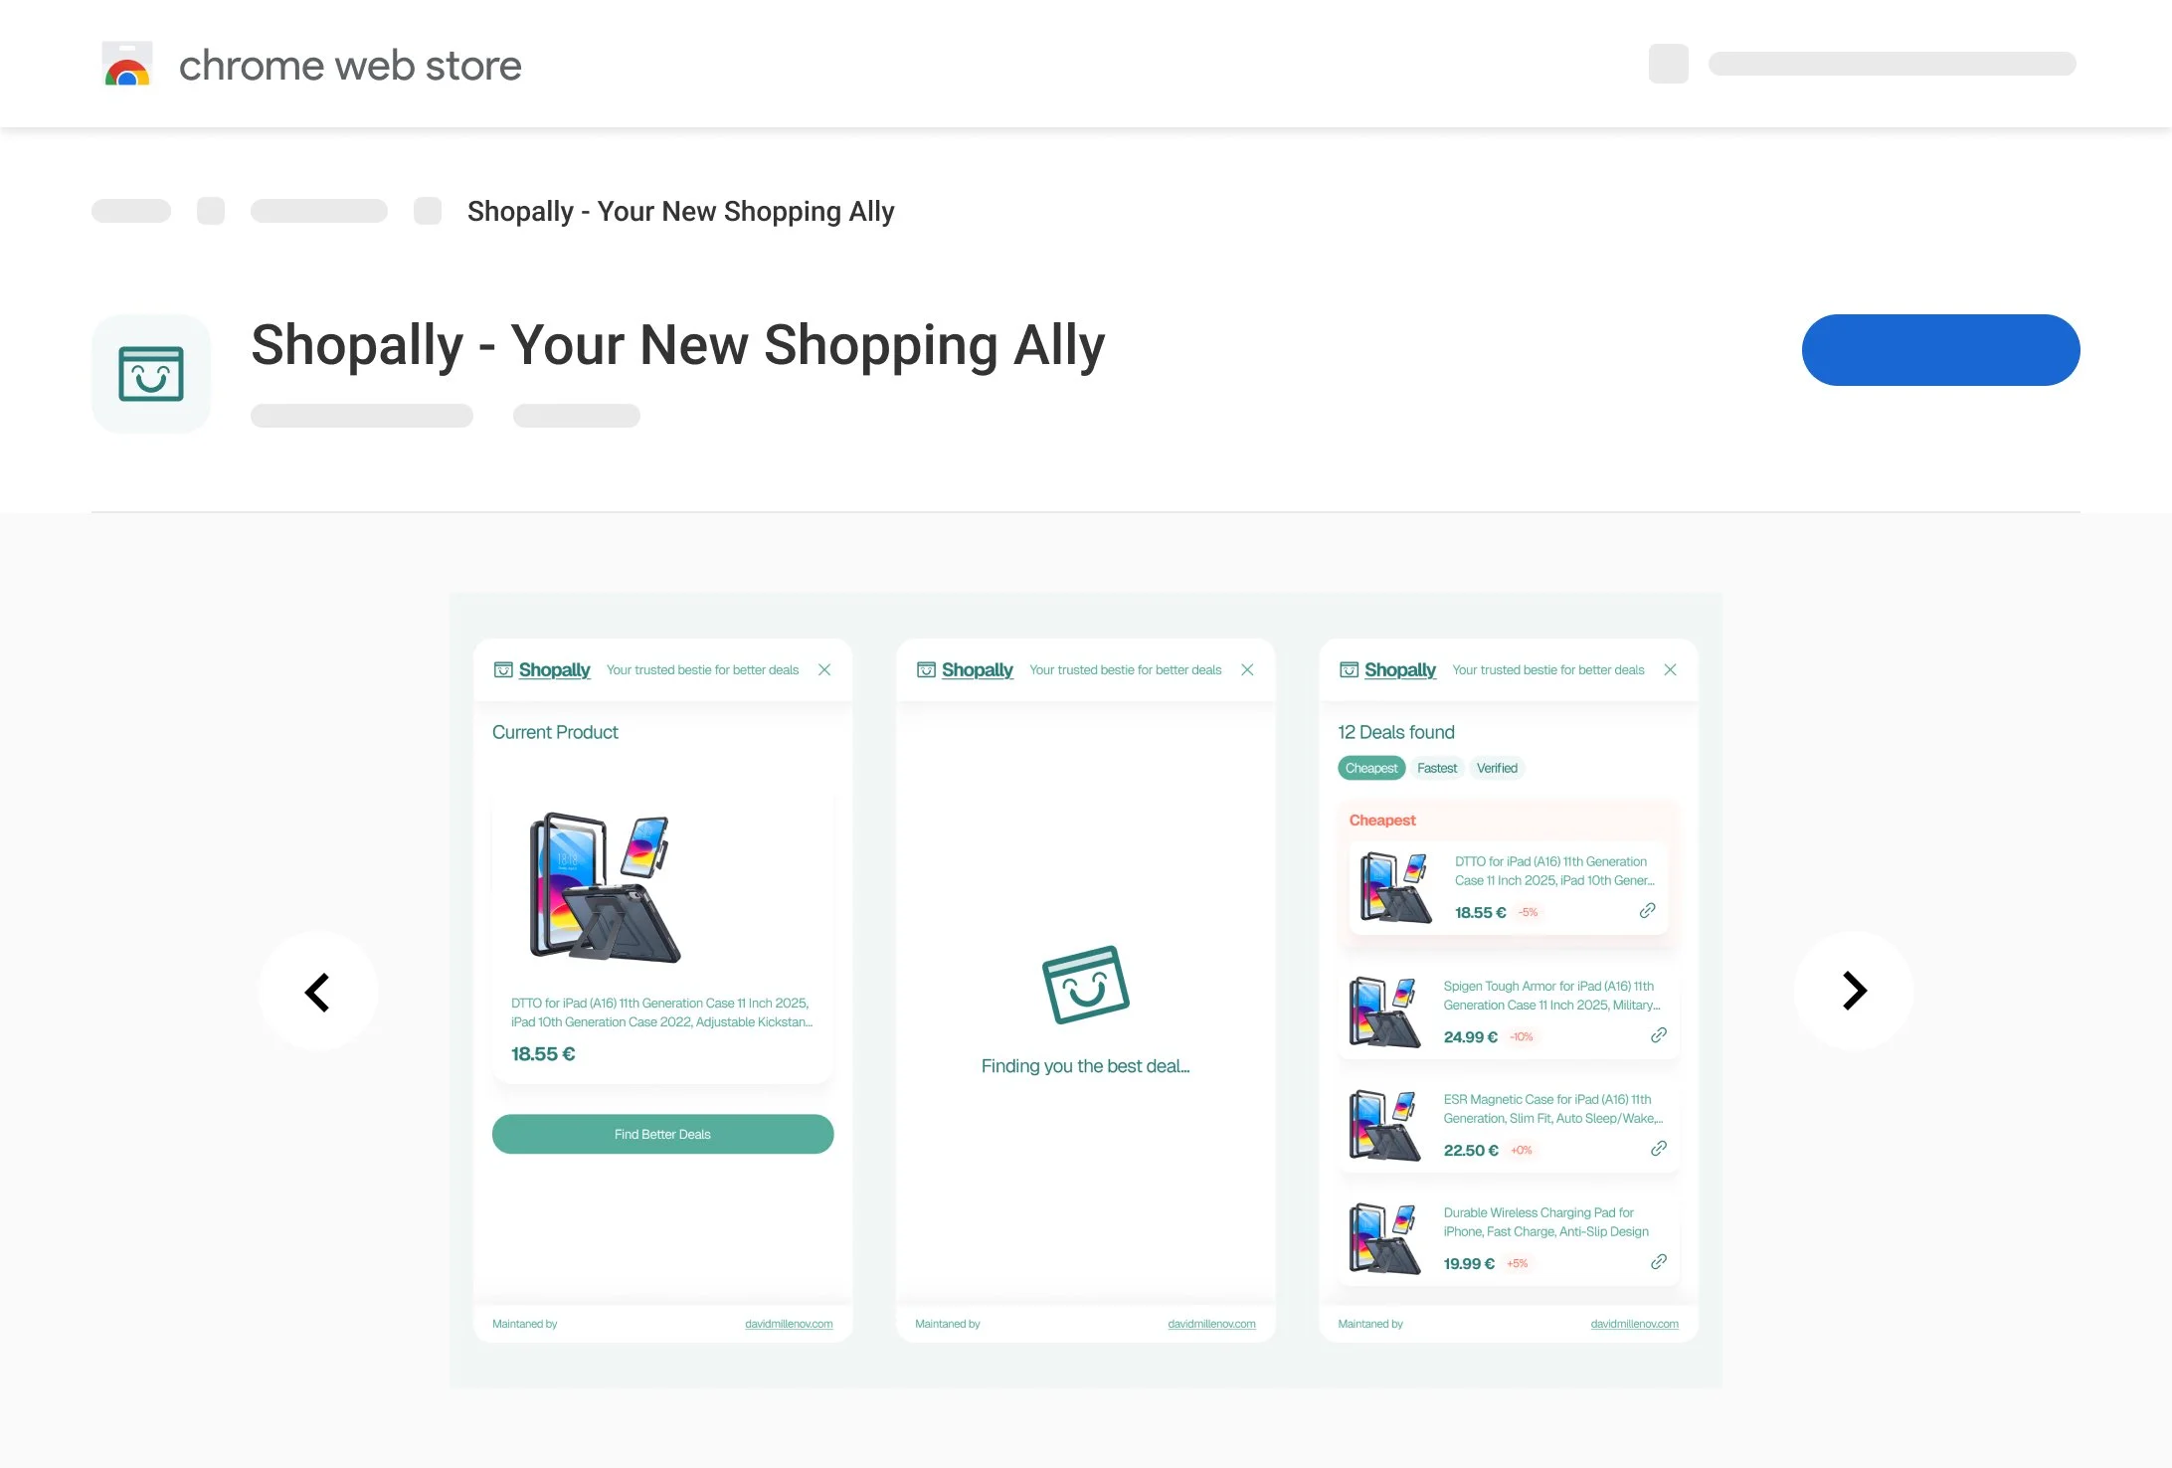Viewport: 2172px width, 1468px height.
Task: Open link icon for Spigen Tough Armor deal
Action: click(1658, 1036)
